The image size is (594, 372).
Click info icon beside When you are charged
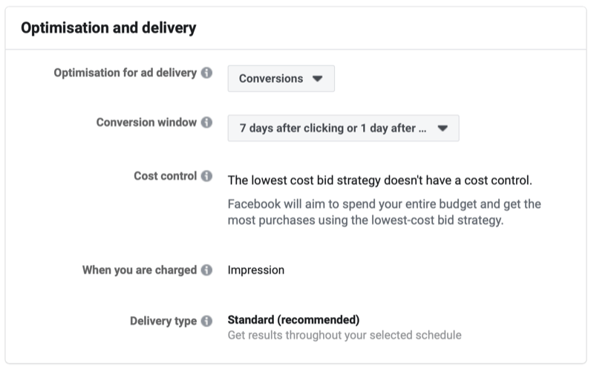click(x=206, y=270)
